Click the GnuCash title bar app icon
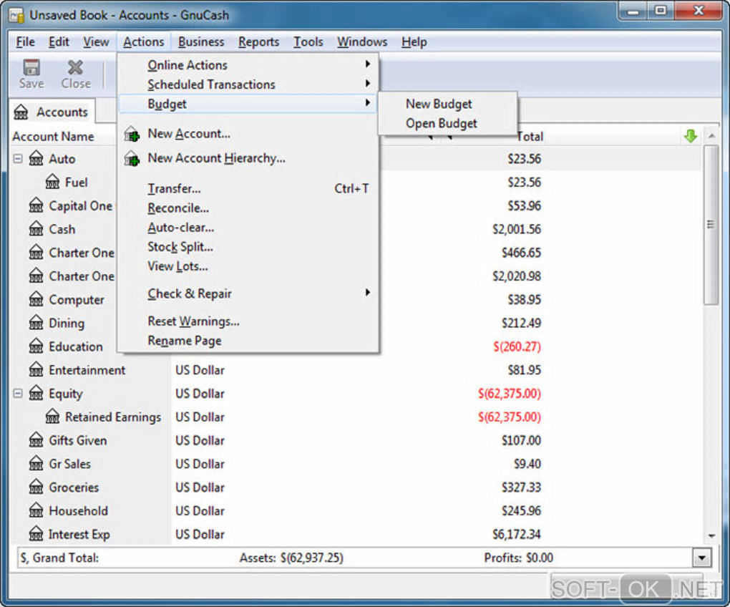 coord(16,16)
